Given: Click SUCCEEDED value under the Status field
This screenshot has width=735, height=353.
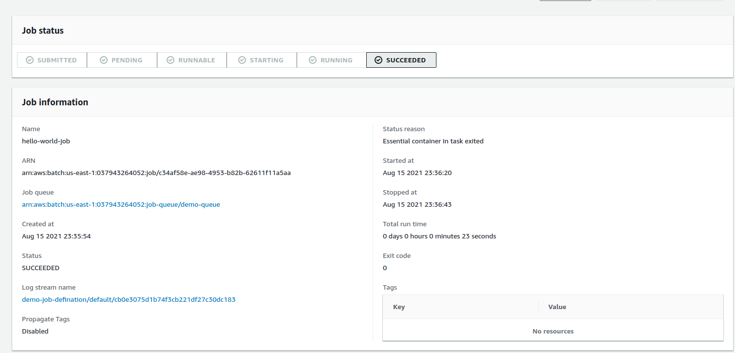Looking at the screenshot, I should click(41, 268).
